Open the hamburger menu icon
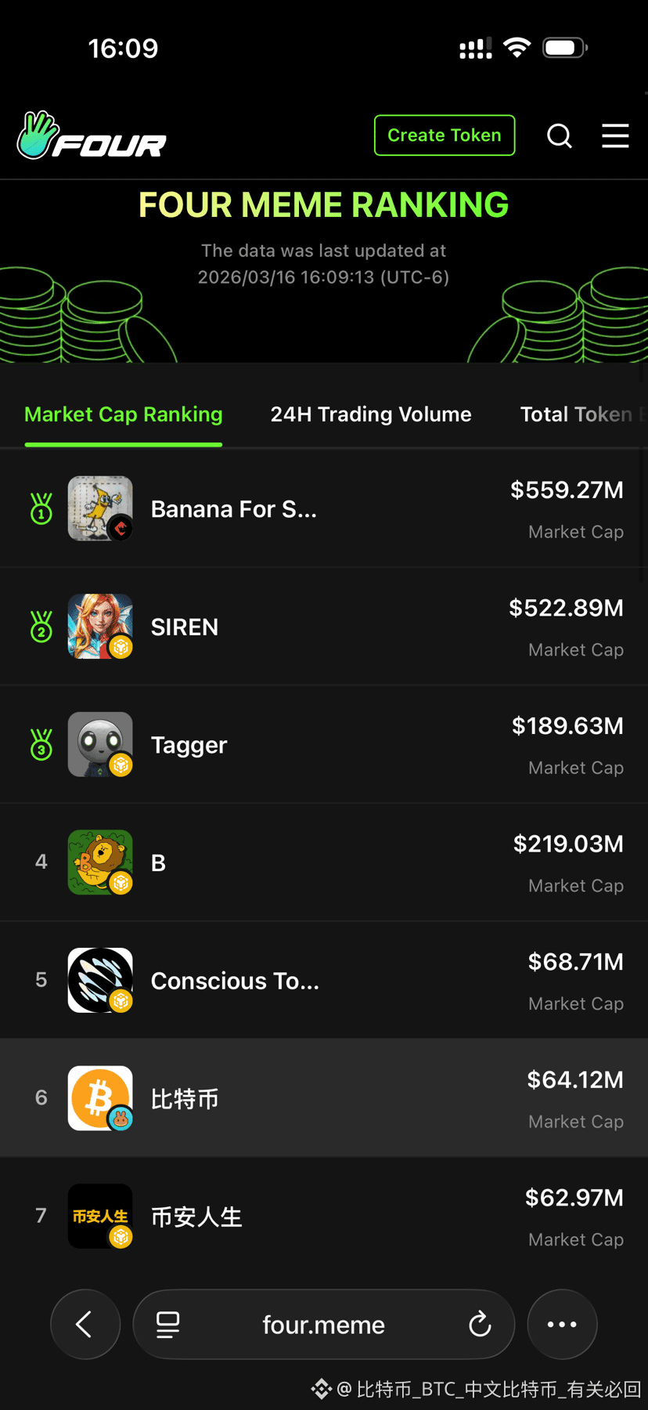The height and width of the screenshot is (1410, 648). 615,136
